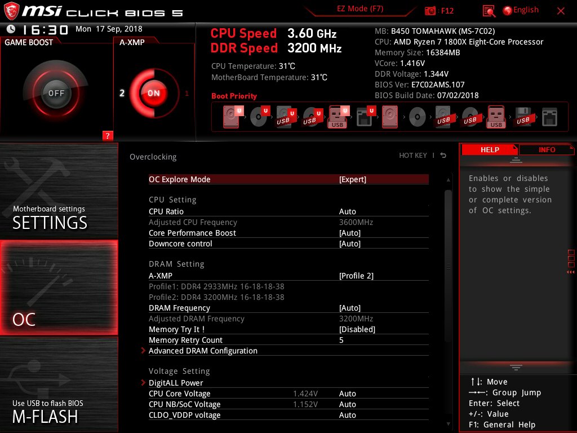Open the M-FLASH BIOS flashing section
The width and height of the screenshot is (577, 433).
pos(59,385)
